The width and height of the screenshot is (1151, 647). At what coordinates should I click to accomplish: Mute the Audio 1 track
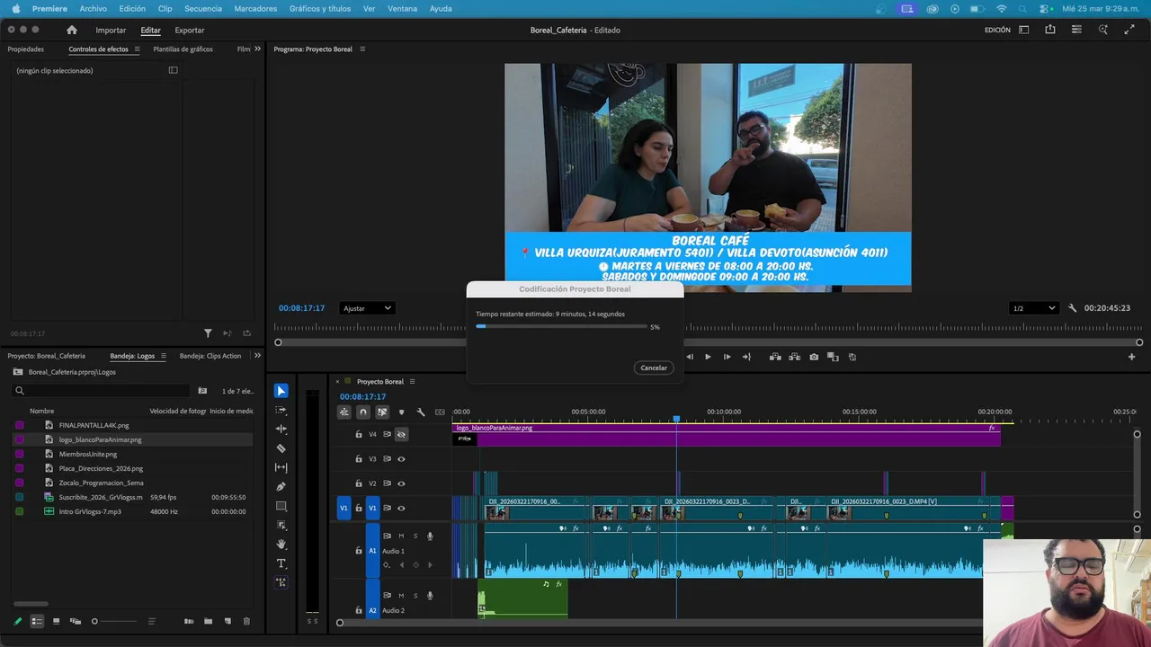pyautogui.click(x=401, y=536)
